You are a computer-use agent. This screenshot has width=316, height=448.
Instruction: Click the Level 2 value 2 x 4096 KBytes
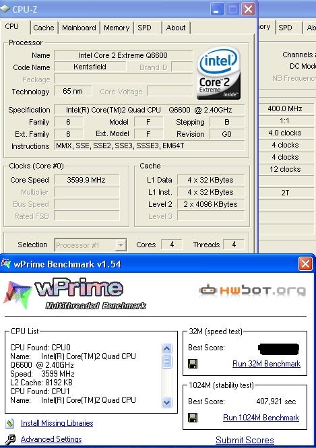click(211, 204)
